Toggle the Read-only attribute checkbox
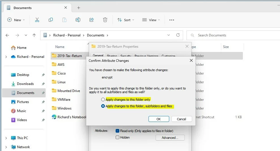The width and height of the screenshot is (280, 151). coord(117,131)
